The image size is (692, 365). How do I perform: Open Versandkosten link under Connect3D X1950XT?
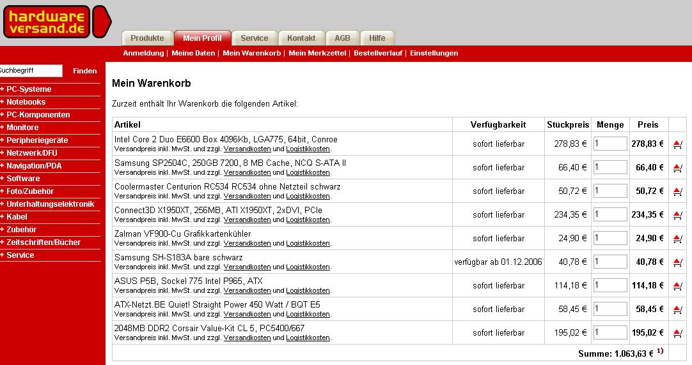[247, 220]
